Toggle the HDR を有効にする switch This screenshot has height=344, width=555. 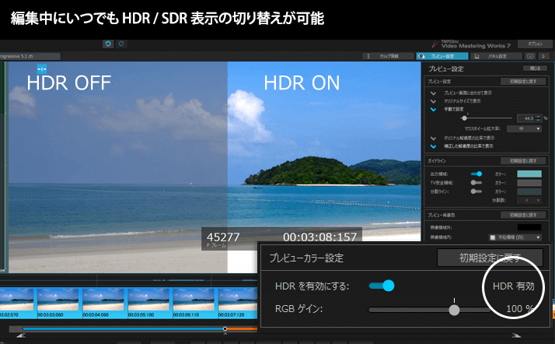(382, 286)
